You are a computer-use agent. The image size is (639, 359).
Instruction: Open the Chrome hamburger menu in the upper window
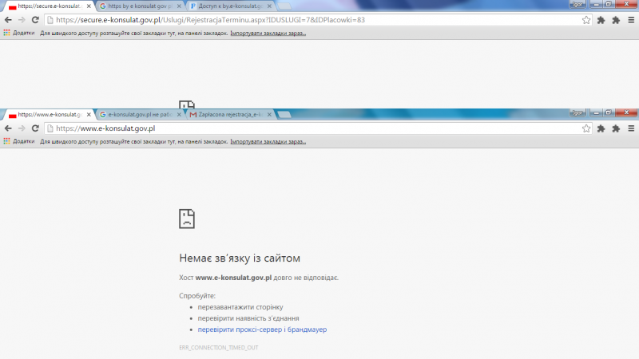coord(631,20)
